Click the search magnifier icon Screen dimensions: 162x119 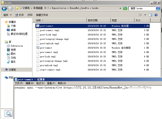158,8
